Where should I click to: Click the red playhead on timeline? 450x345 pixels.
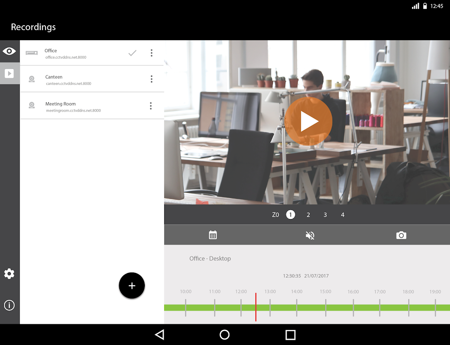tap(256, 307)
